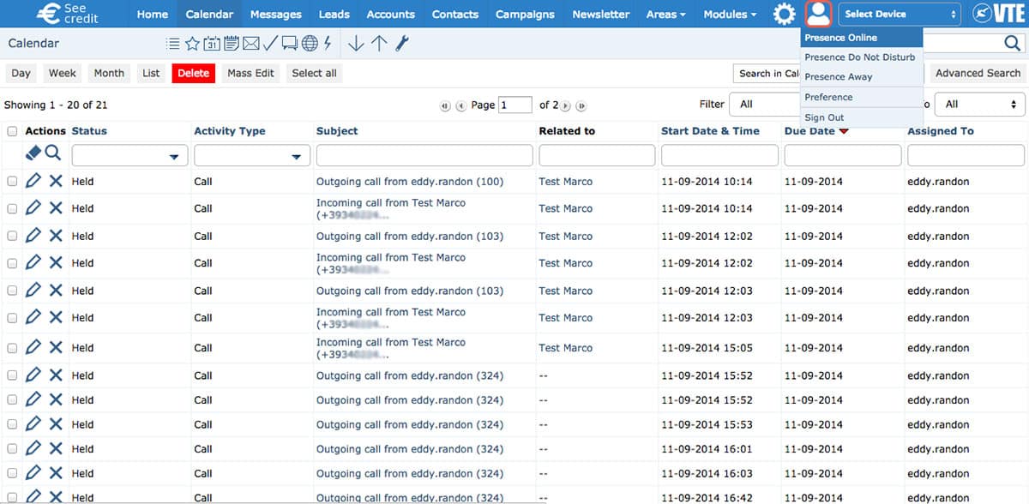Screen dimensions: 1029x504
Task: Go to the Leads tab
Action: [334, 15]
